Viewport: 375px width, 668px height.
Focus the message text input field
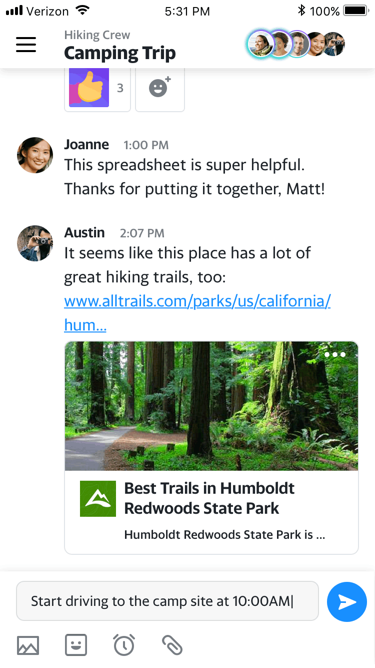tap(167, 601)
